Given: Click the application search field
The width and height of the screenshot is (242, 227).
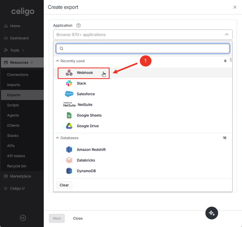Looking at the screenshot, I should click(x=143, y=48).
